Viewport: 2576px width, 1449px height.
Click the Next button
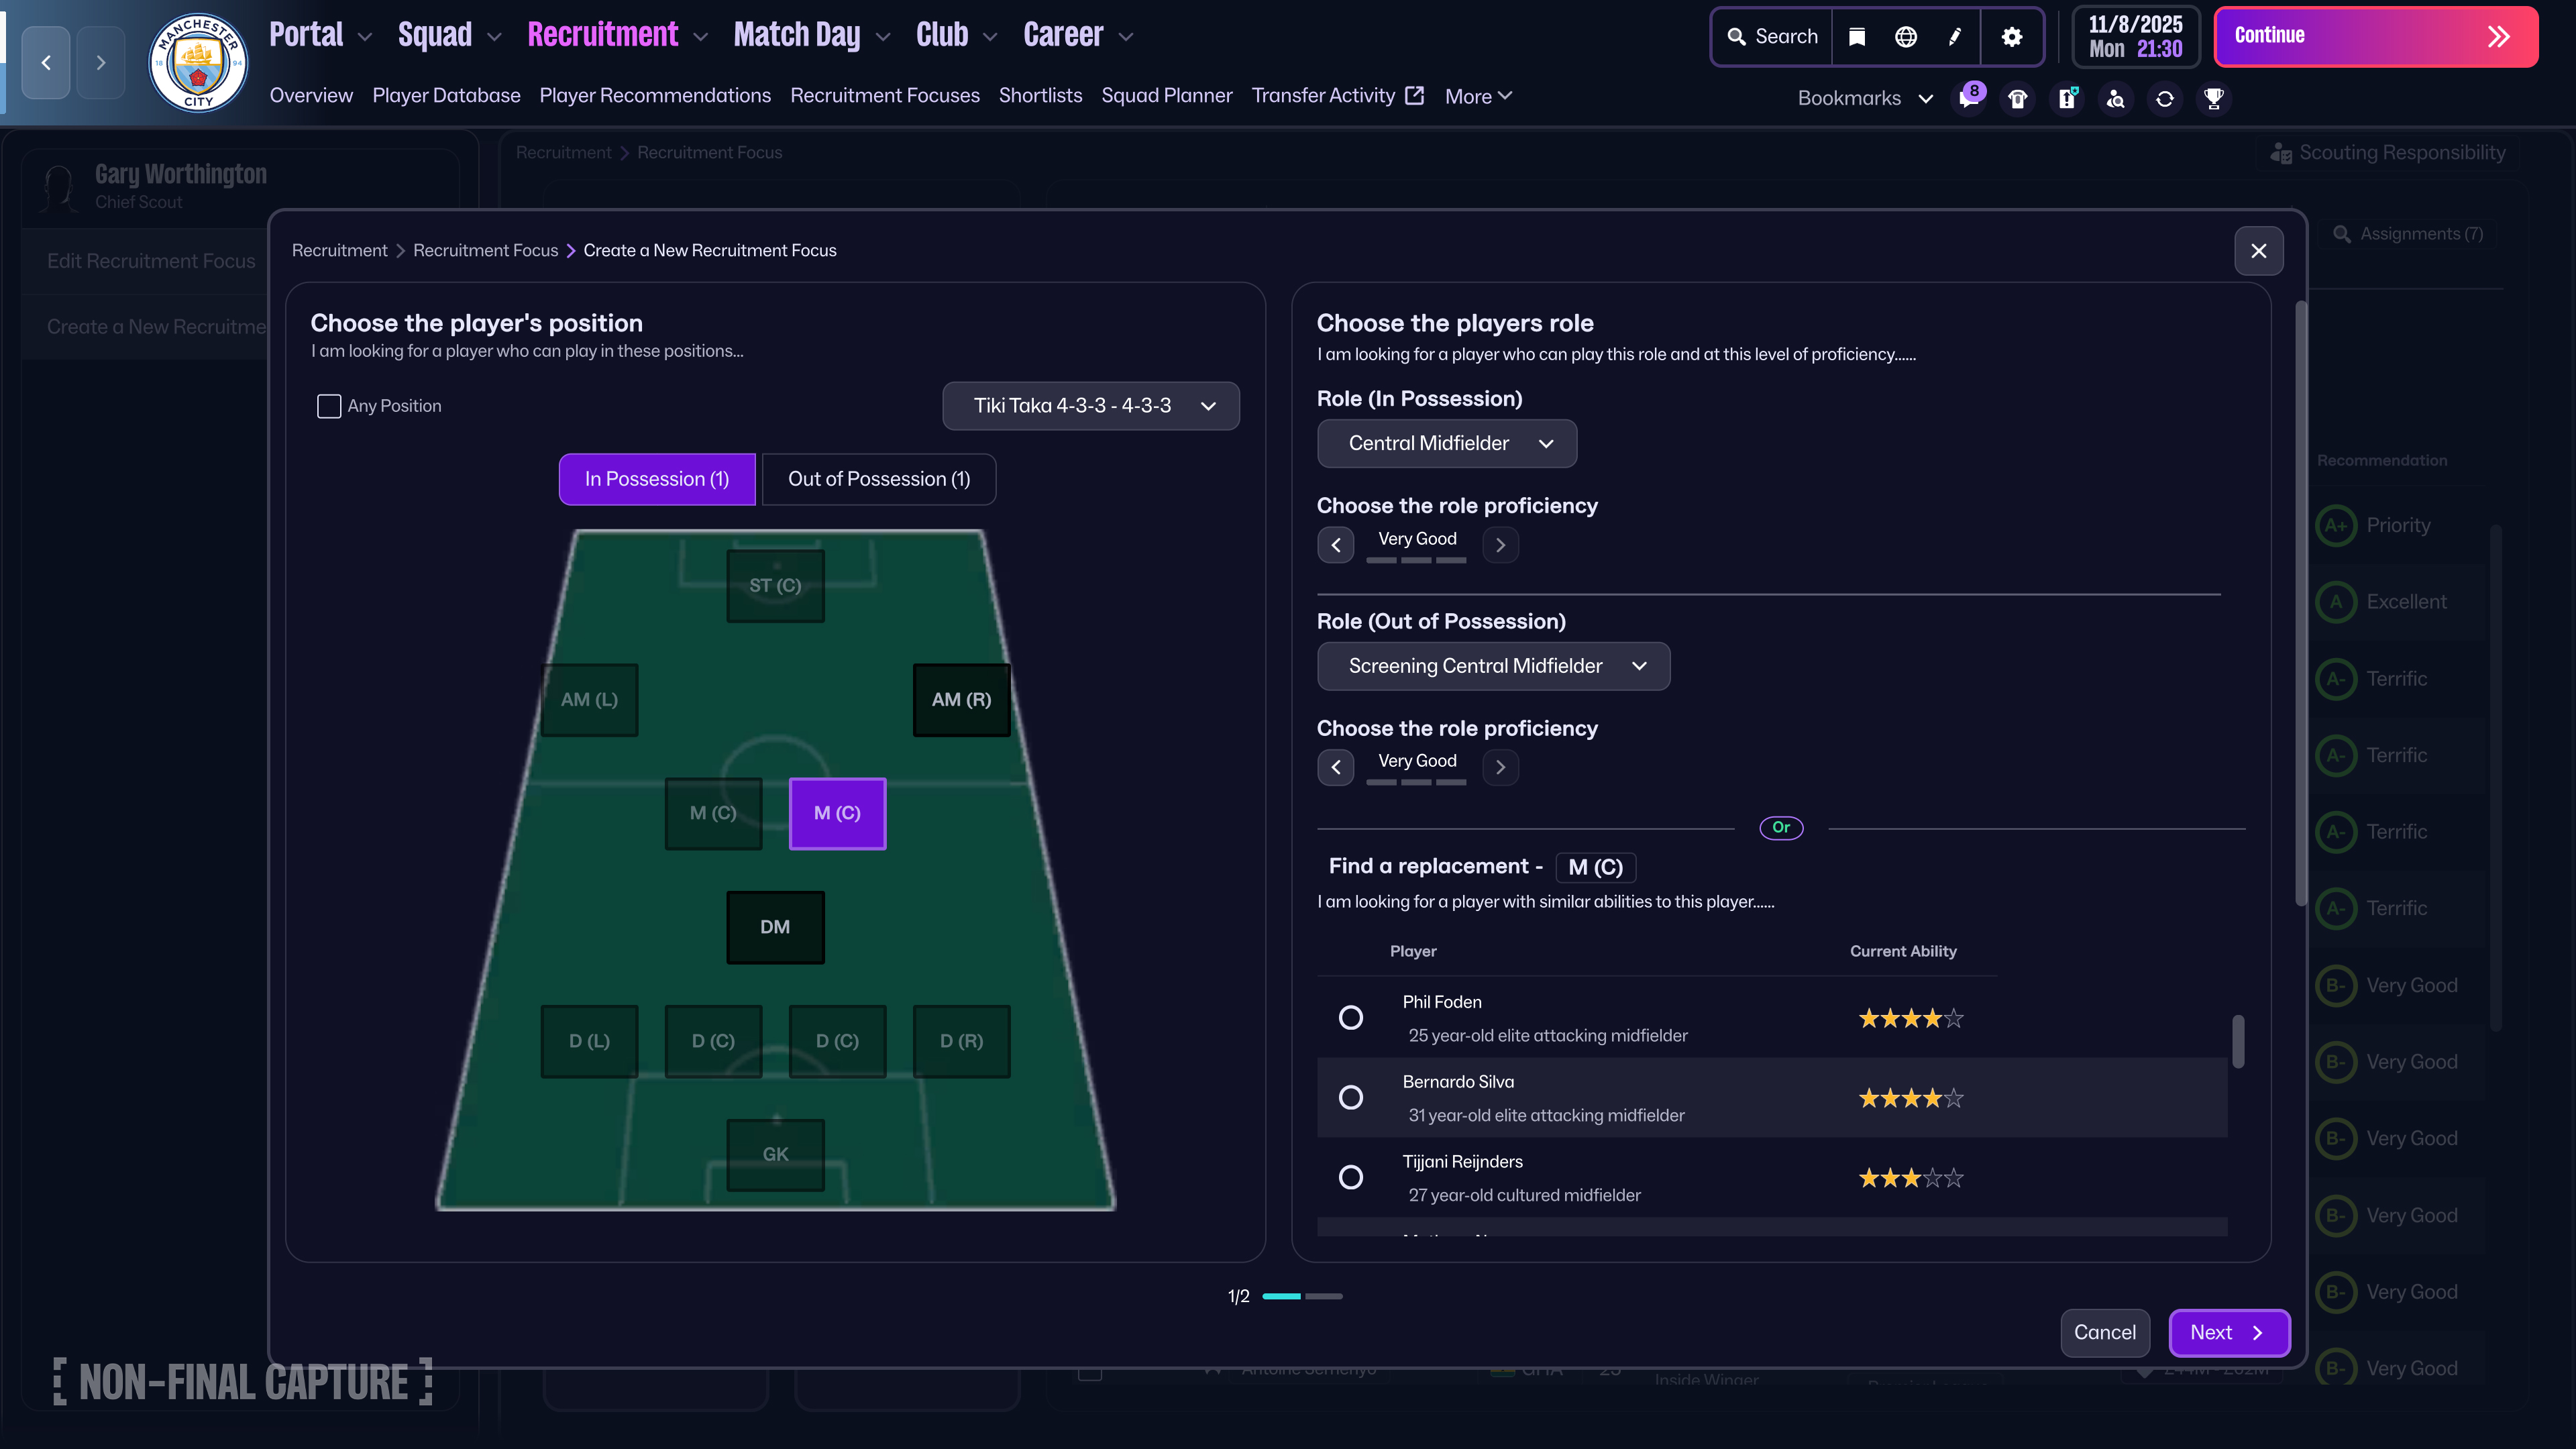click(x=2228, y=1332)
